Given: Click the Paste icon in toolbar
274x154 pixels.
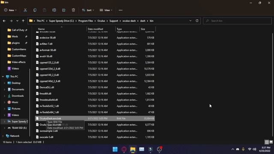Looking at the screenshot, I should click(45, 10).
